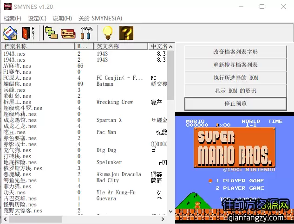Open the gamepad controller settings icon
The width and height of the screenshot is (294, 224).
[x=68, y=33]
